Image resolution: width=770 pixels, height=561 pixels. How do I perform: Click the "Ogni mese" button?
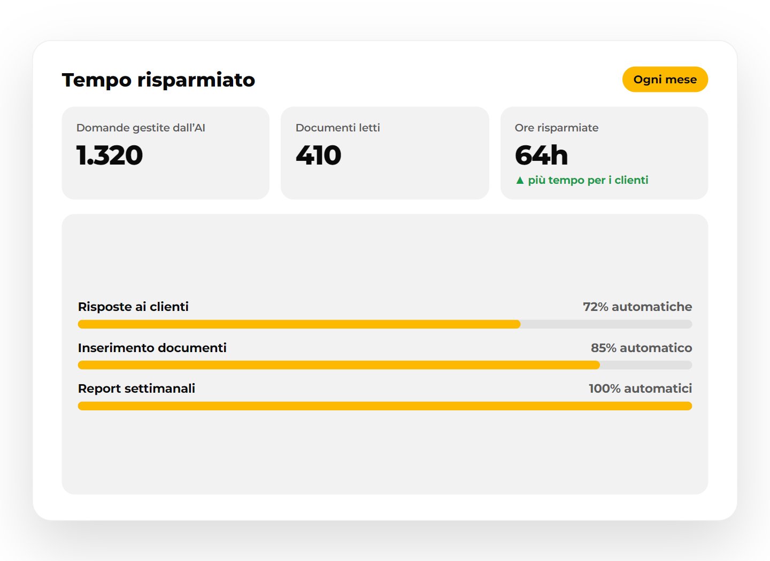665,80
